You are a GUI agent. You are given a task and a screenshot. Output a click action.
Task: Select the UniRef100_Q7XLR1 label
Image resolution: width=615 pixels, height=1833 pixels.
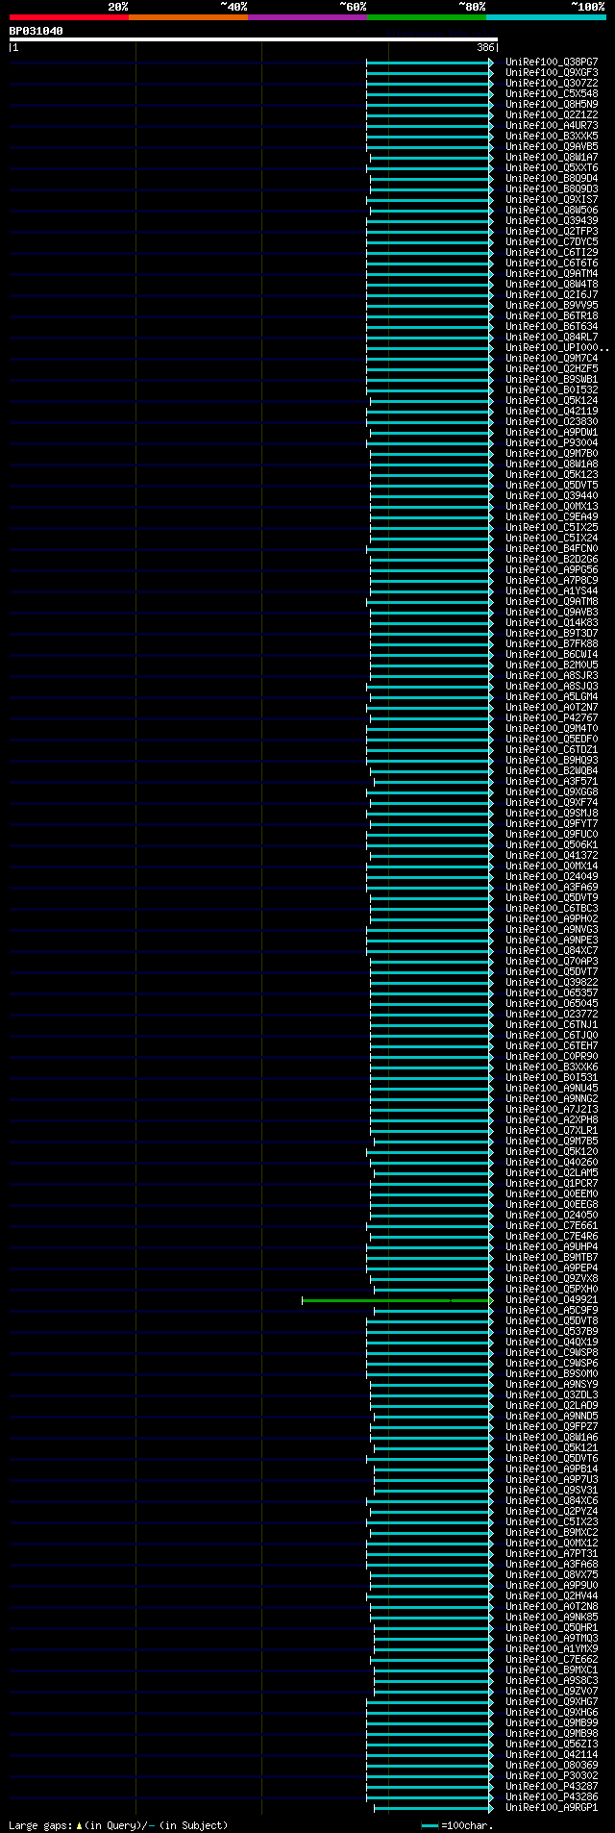(552, 1130)
